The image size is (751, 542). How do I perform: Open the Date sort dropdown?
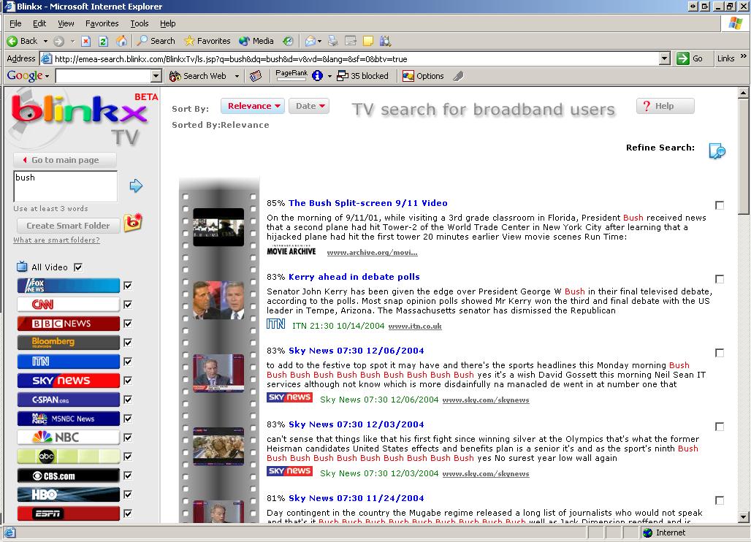pos(310,106)
